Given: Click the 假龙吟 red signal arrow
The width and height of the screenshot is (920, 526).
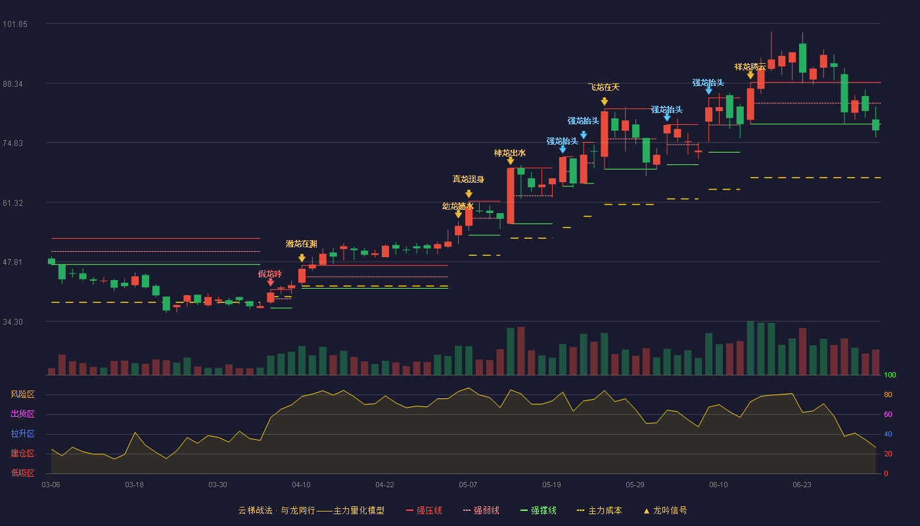Looking at the screenshot, I should click(x=271, y=283).
